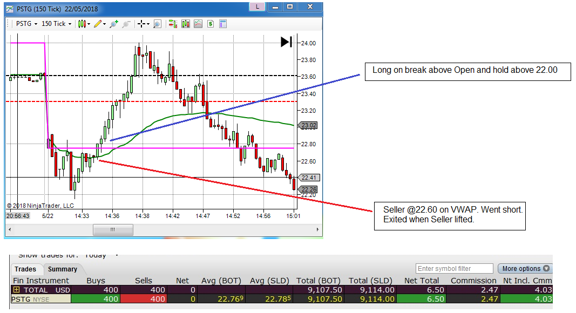Click the PSTG row 6.50 Net Total cell

point(422,299)
